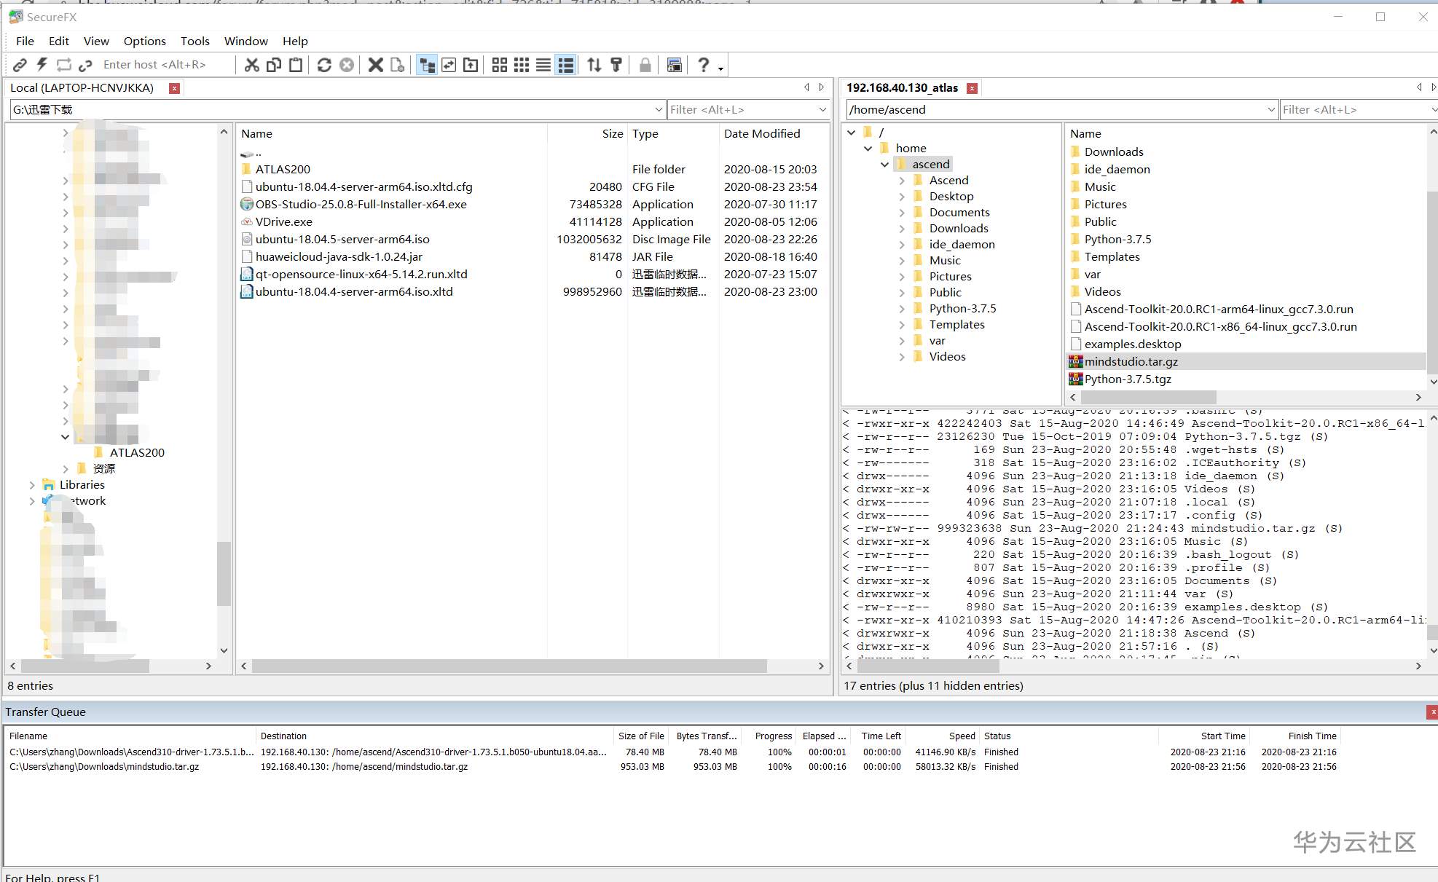Click the Refresh toolbar icon
This screenshot has height=882, width=1438.
324,65
